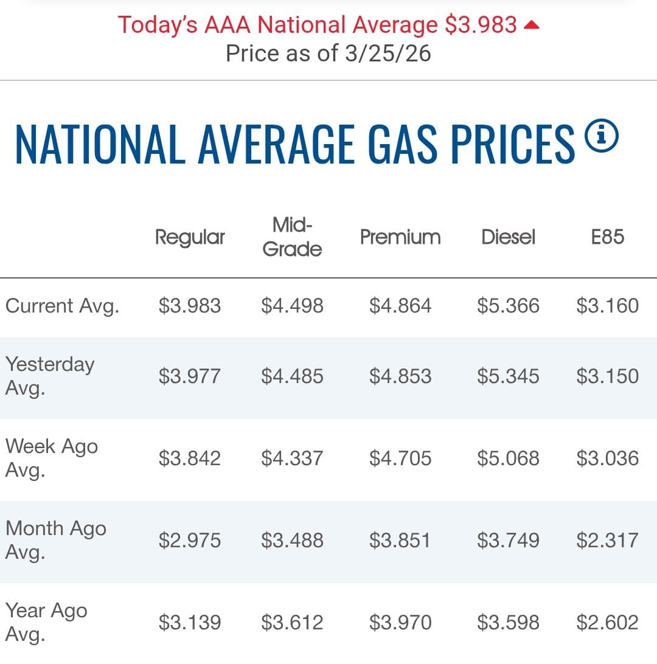Select the Mid-Grade column header
Viewport: 657px width, 664px height.
pyautogui.click(x=292, y=237)
